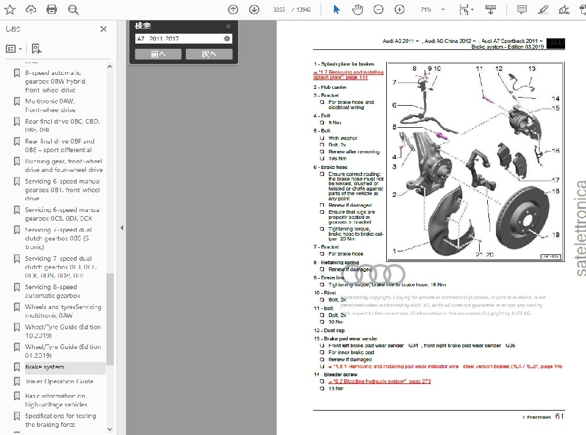The image size is (586, 435).
Task: Click '2 - Hub carrier' item text
Action: pyautogui.click(x=330, y=88)
